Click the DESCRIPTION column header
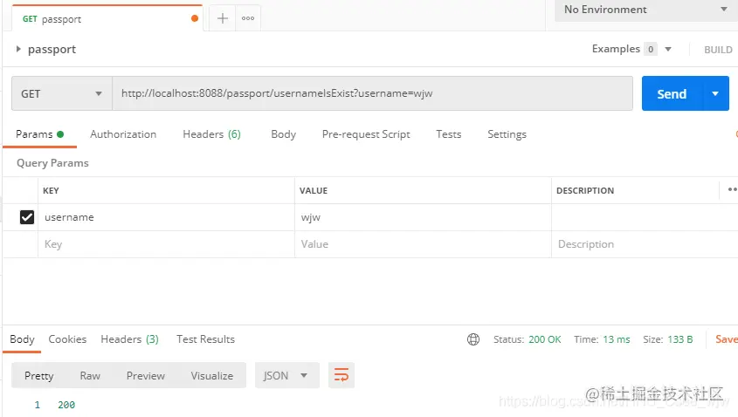This screenshot has height=417, width=738. 585,190
